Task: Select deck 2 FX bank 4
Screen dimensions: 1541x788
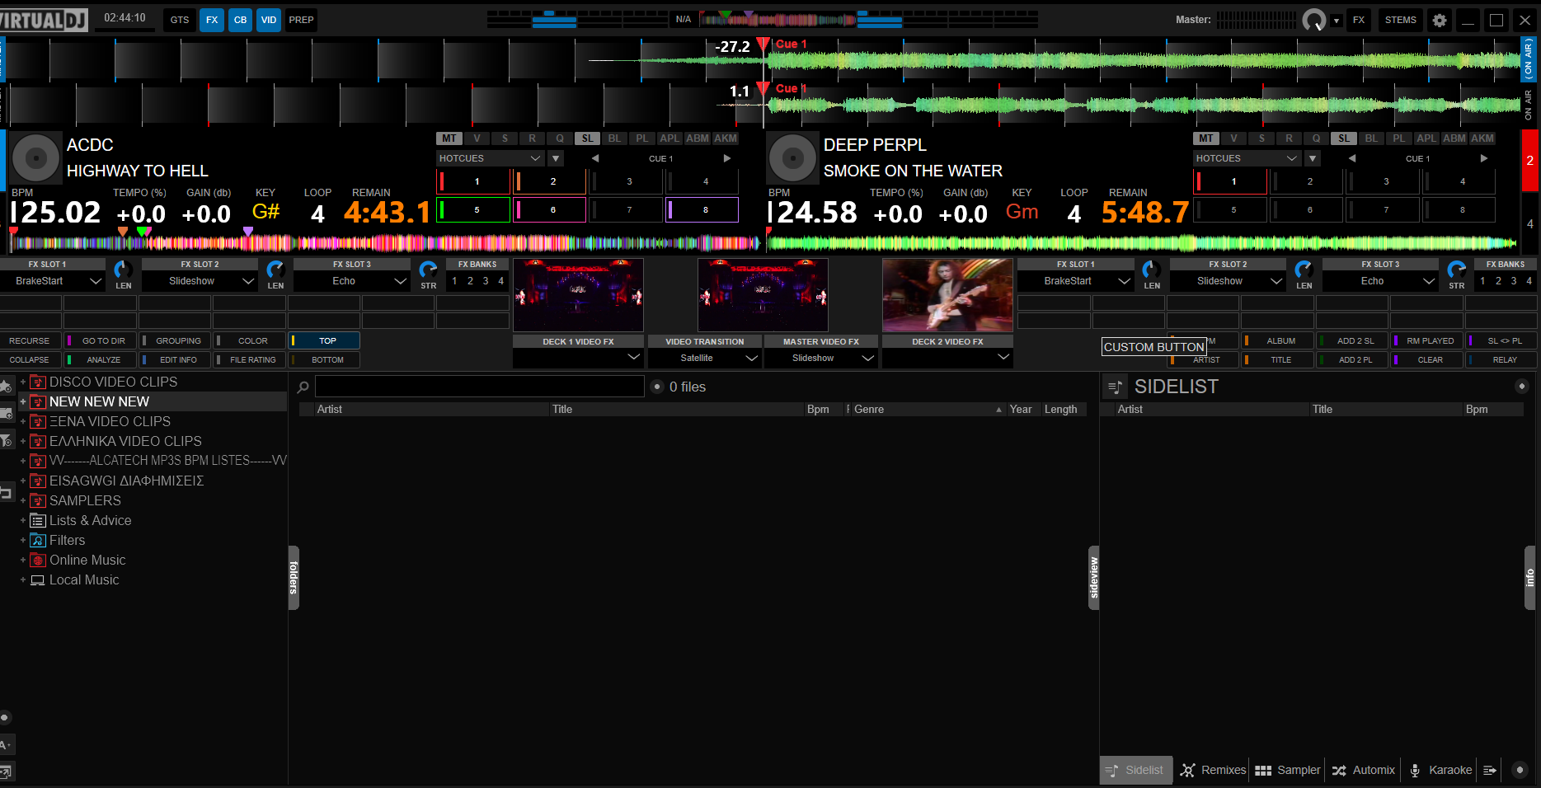Action: point(1529,281)
